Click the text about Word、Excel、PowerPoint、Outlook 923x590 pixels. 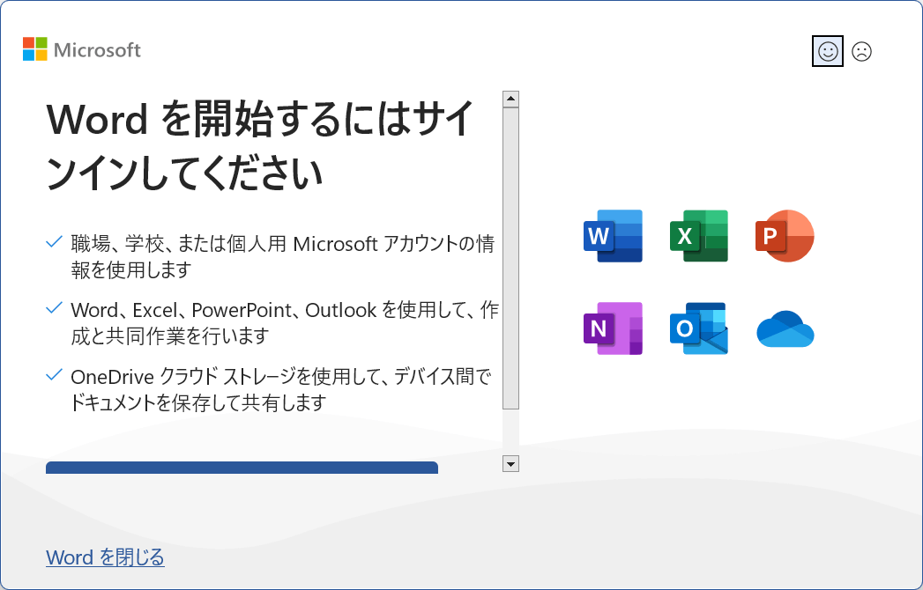(x=285, y=323)
